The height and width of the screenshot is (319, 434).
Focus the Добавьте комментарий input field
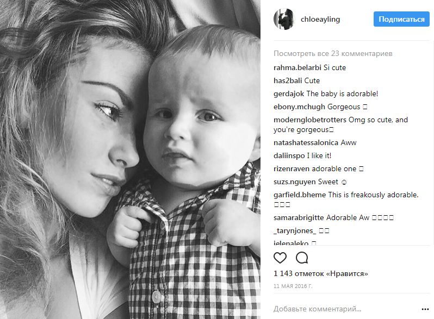[346, 309]
